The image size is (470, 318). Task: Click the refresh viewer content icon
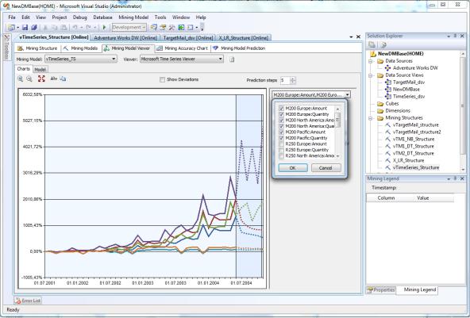pyautogui.click(x=232, y=59)
